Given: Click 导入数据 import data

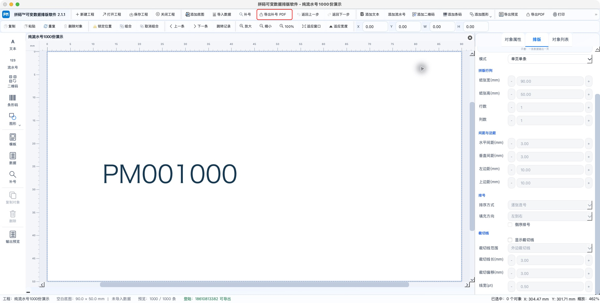Looking at the screenshot, I should tap(222, 14).
